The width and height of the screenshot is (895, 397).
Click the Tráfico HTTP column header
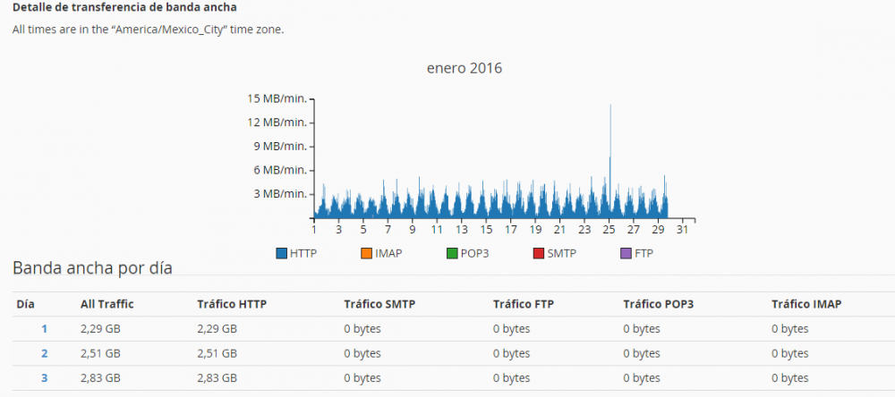[x=232, y=304]
